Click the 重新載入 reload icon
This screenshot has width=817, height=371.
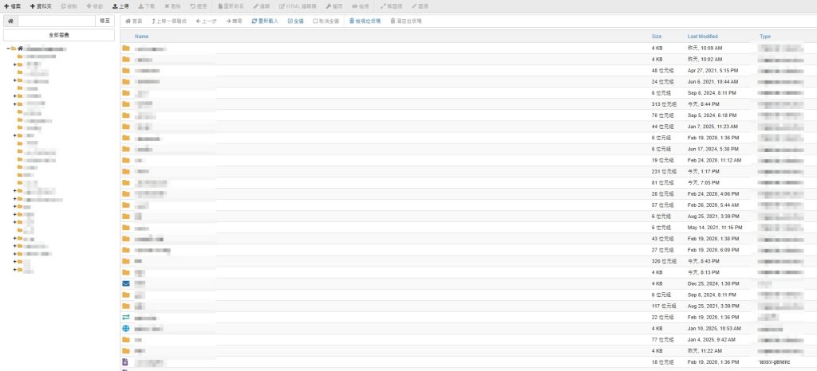[264, 21]
